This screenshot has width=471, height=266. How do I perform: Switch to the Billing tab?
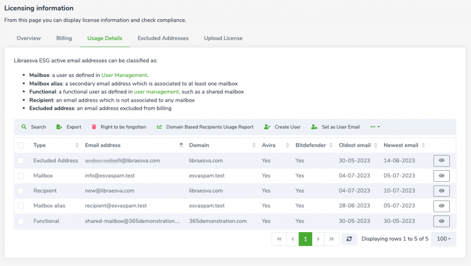pyautogui.click(x=63, y=39)
